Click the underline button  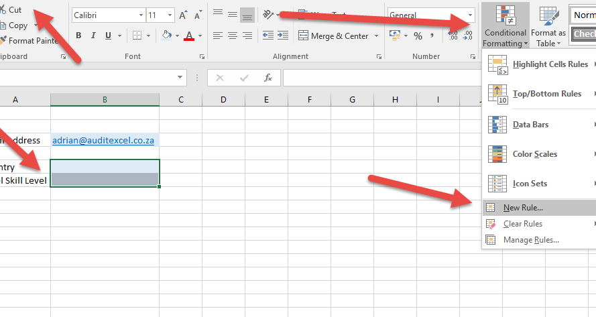[109, 36]
